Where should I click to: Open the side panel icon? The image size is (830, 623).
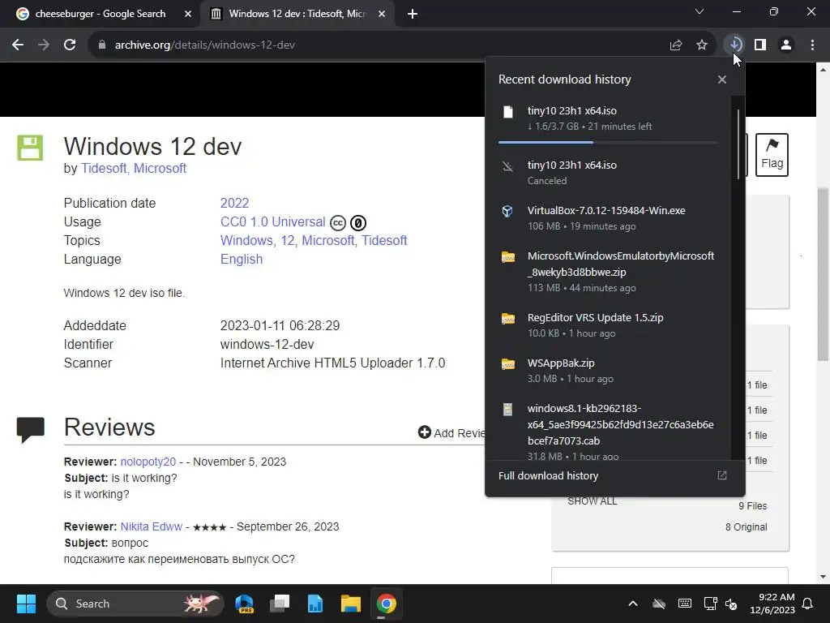pos(760,45)
